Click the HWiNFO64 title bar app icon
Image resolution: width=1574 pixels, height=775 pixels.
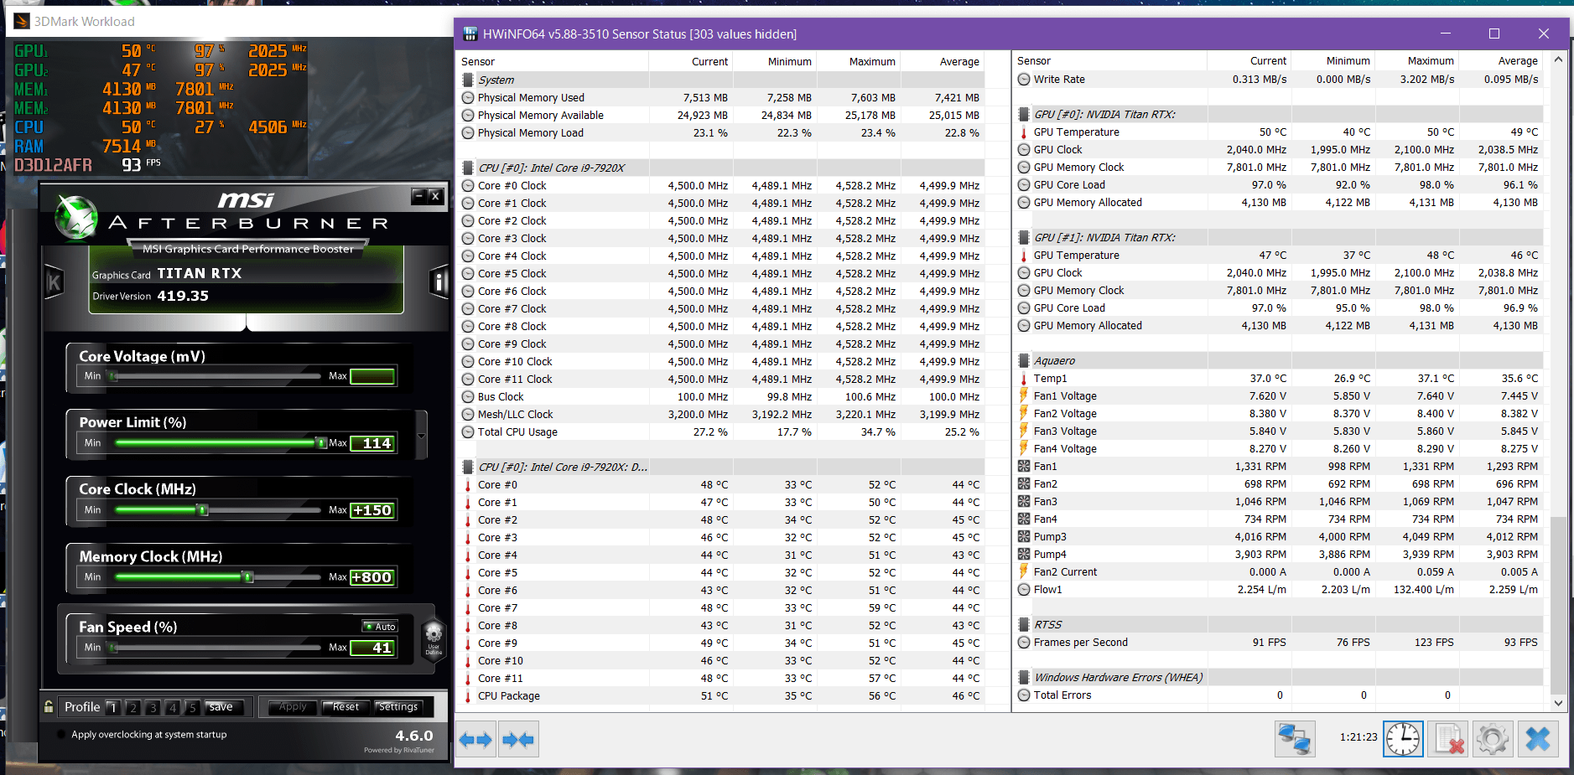[470, 34]
